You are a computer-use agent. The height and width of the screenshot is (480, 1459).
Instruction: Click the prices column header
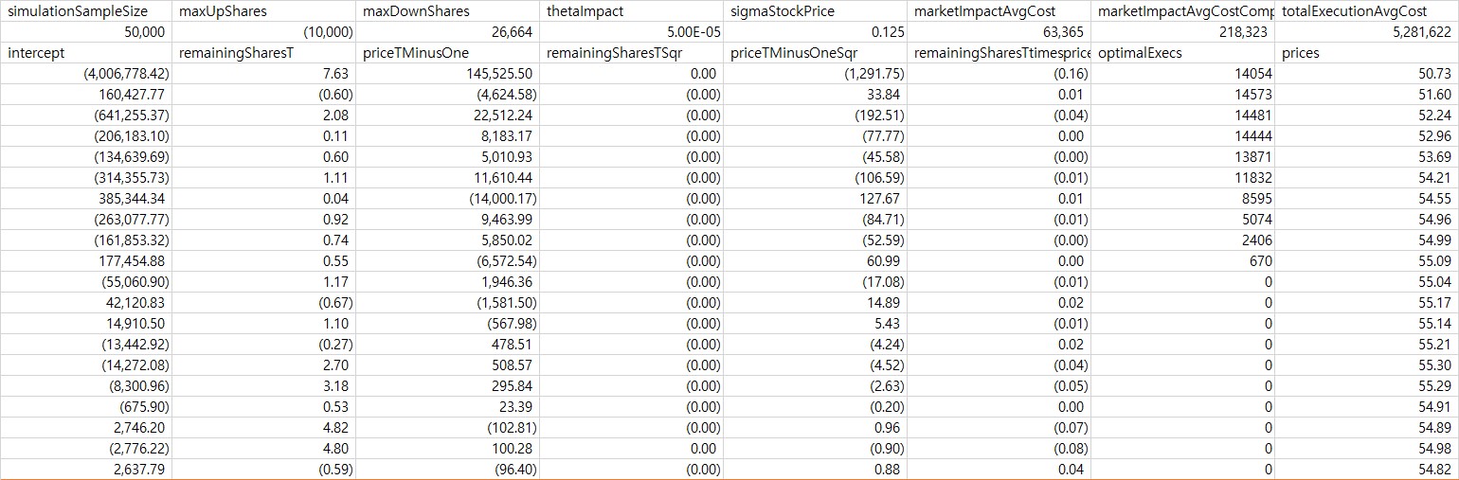[1366, 53]
